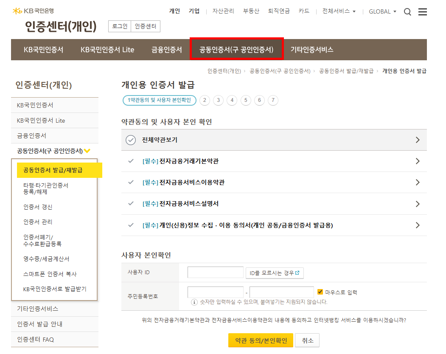This screenshot has width=446, height=354.
Task: Click the 사용자 ID input field
Action: (x=215, y=273)
